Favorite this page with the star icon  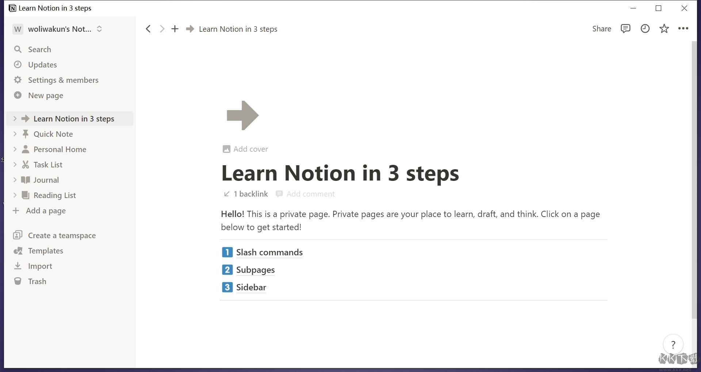[x=664, y=28]
